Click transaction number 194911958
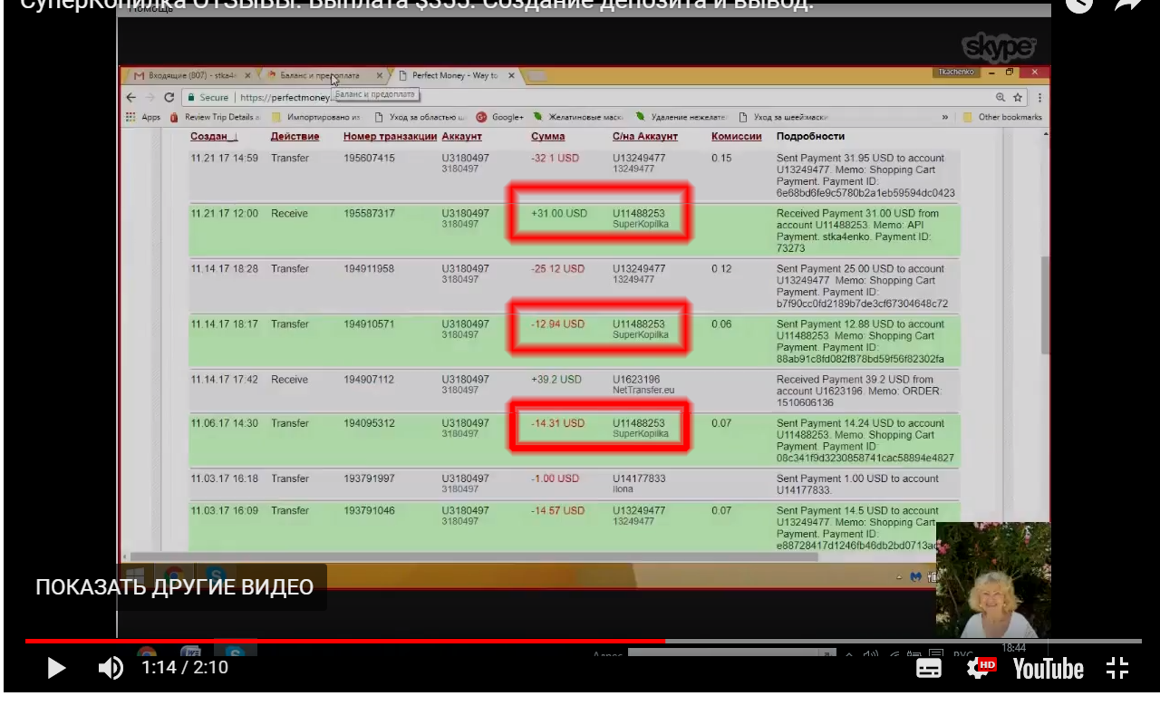This screenshot has width=1160, height=725. 369,269
